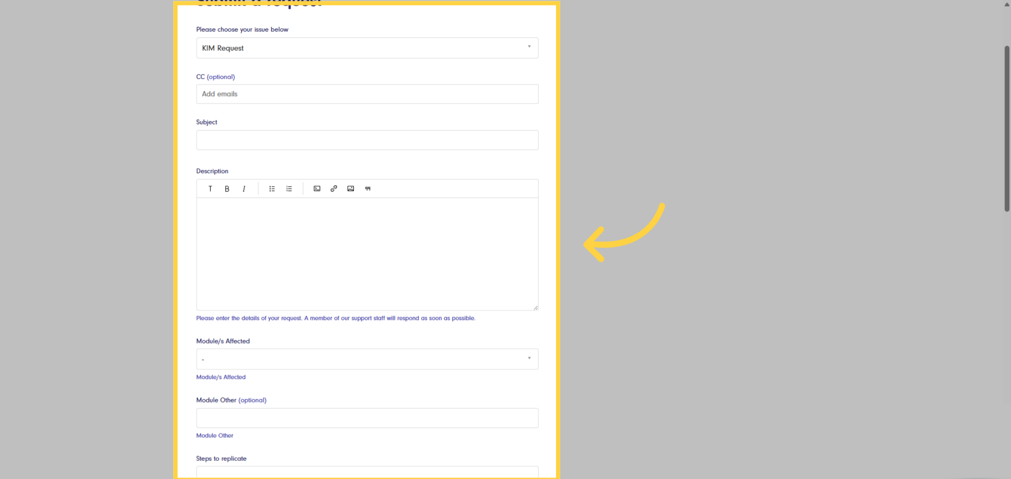Toggle bold formatting in description toolbar
The image size is (1011, 479).
[x=227, y=189]
